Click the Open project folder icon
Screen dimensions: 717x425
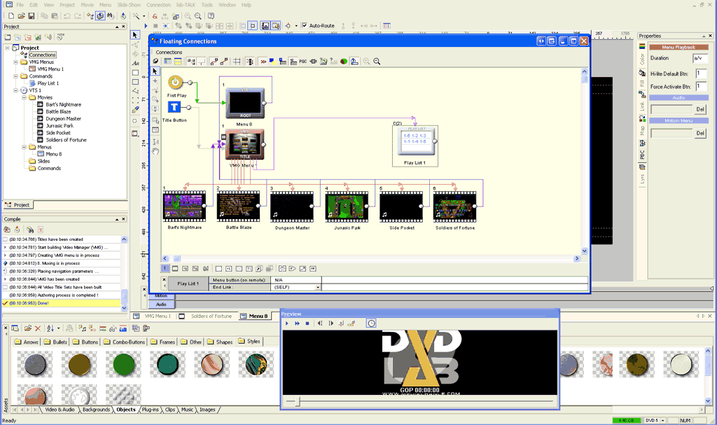pos(22,16)
